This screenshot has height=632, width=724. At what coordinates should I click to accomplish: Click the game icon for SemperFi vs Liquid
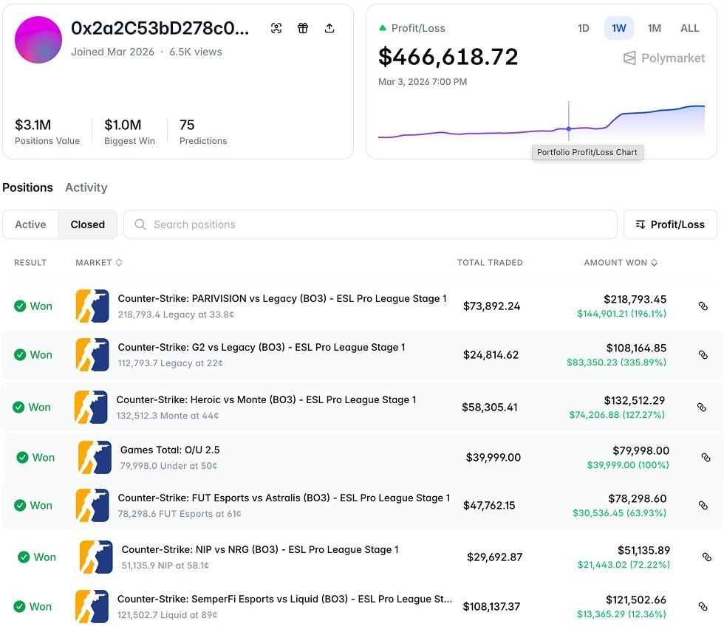(x=92, y=606)
